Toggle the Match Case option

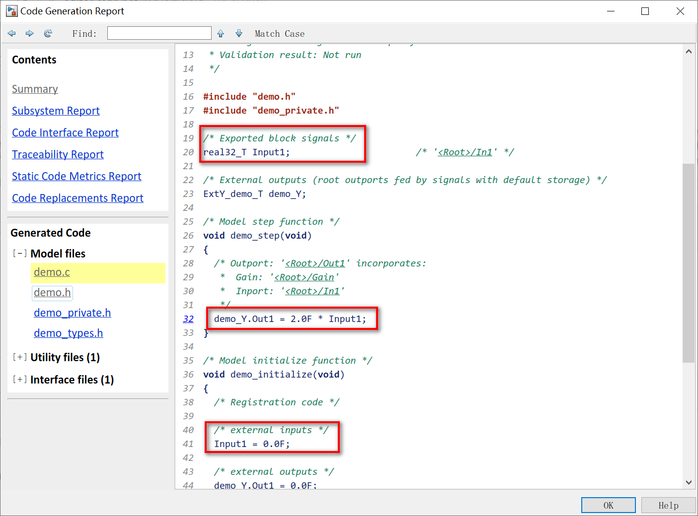280,34
